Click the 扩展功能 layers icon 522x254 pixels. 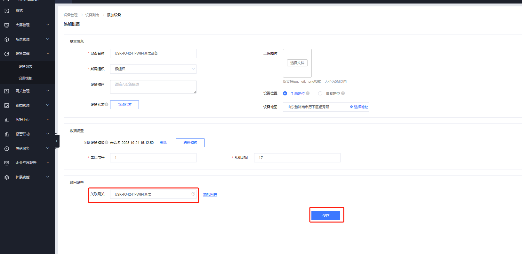7,177
